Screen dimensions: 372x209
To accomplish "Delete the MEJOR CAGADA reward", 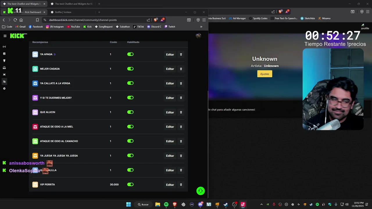I will coord(181,69).
